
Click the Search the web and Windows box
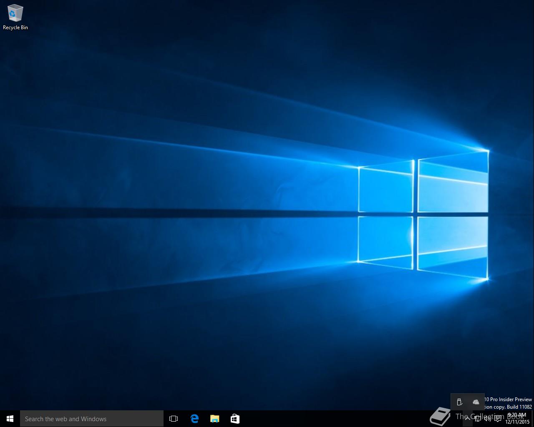(92, 419)
